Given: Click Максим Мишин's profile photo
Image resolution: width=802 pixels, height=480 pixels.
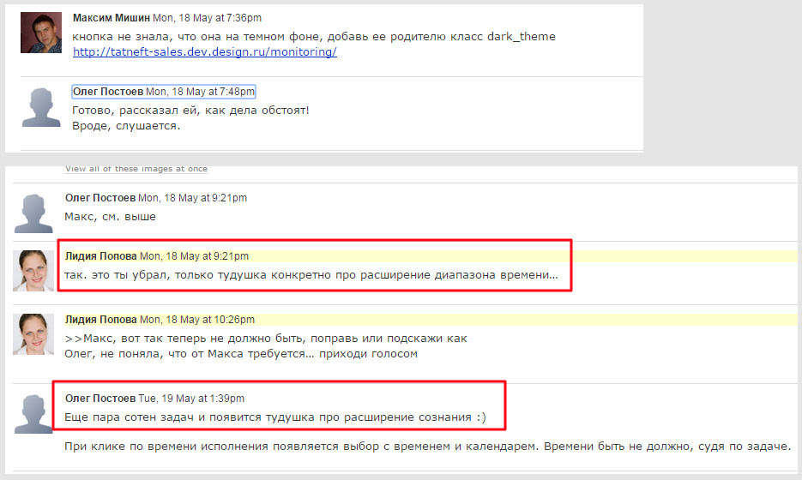Looking at the screenshot, I should 41,33.
